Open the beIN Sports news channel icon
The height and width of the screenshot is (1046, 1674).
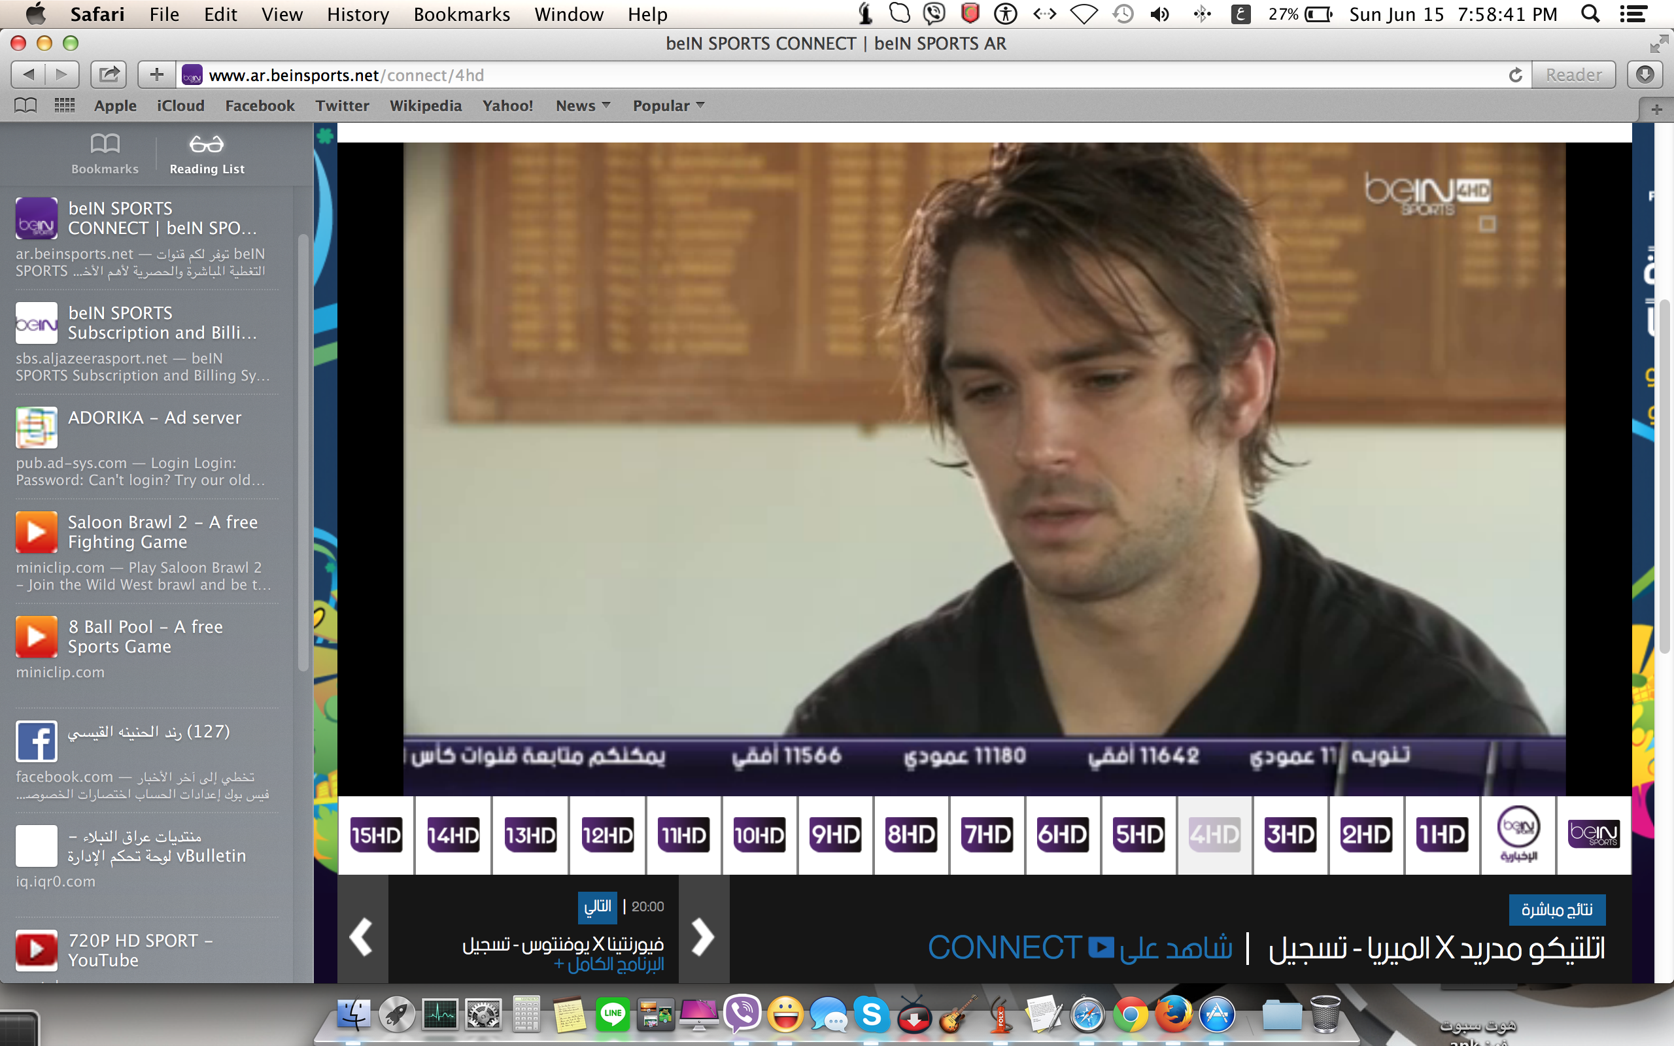[x=1518, y=833]
